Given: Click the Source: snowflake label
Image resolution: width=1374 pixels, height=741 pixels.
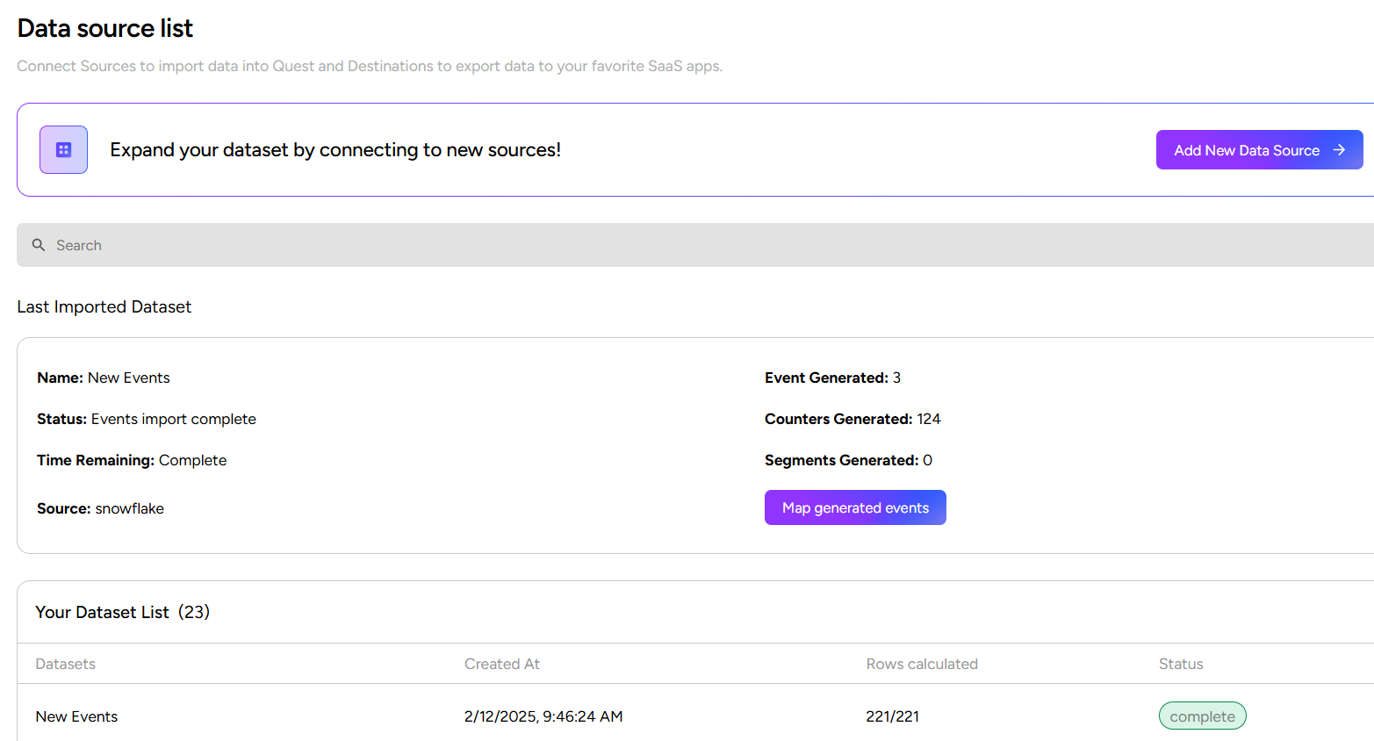Looking at the screenshot, I should (x=100, y=508).
